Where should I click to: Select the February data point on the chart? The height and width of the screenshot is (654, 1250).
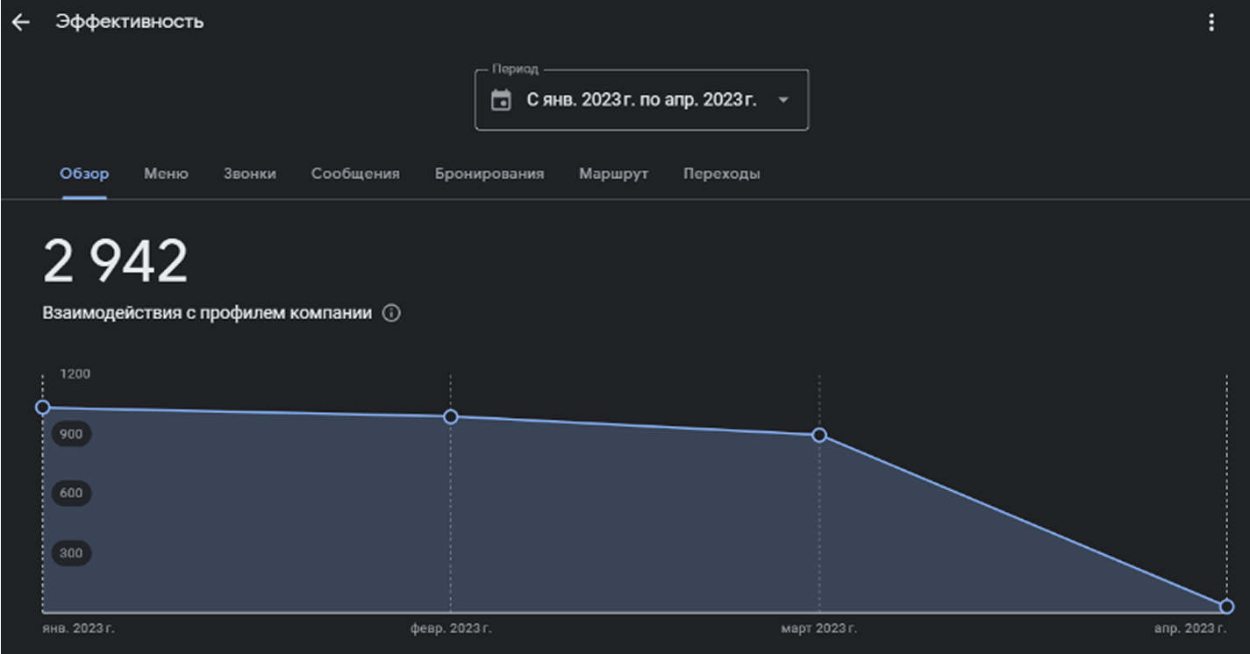tap(451, 416)
